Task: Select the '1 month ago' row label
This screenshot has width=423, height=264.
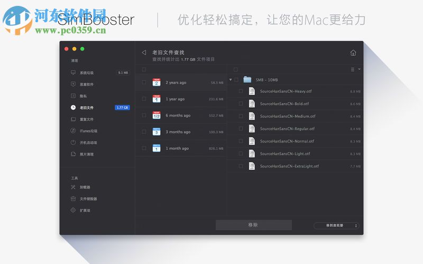Action: pos(177,148)
